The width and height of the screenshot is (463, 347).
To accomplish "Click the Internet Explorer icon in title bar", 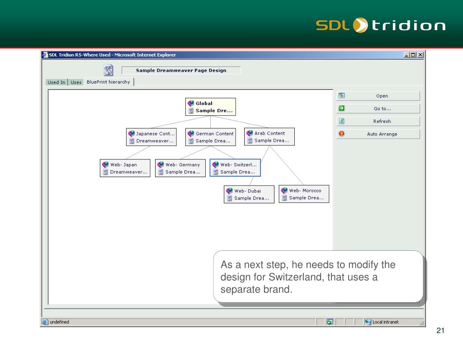I will click(x=45, y=55).
